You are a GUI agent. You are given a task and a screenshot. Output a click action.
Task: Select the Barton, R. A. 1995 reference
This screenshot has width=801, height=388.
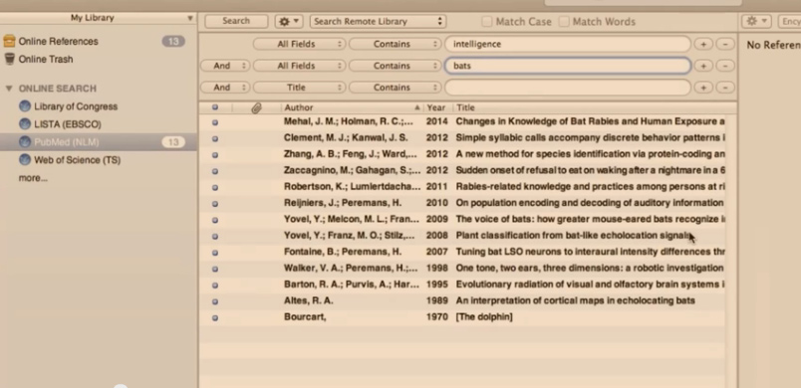coord(462,285)
